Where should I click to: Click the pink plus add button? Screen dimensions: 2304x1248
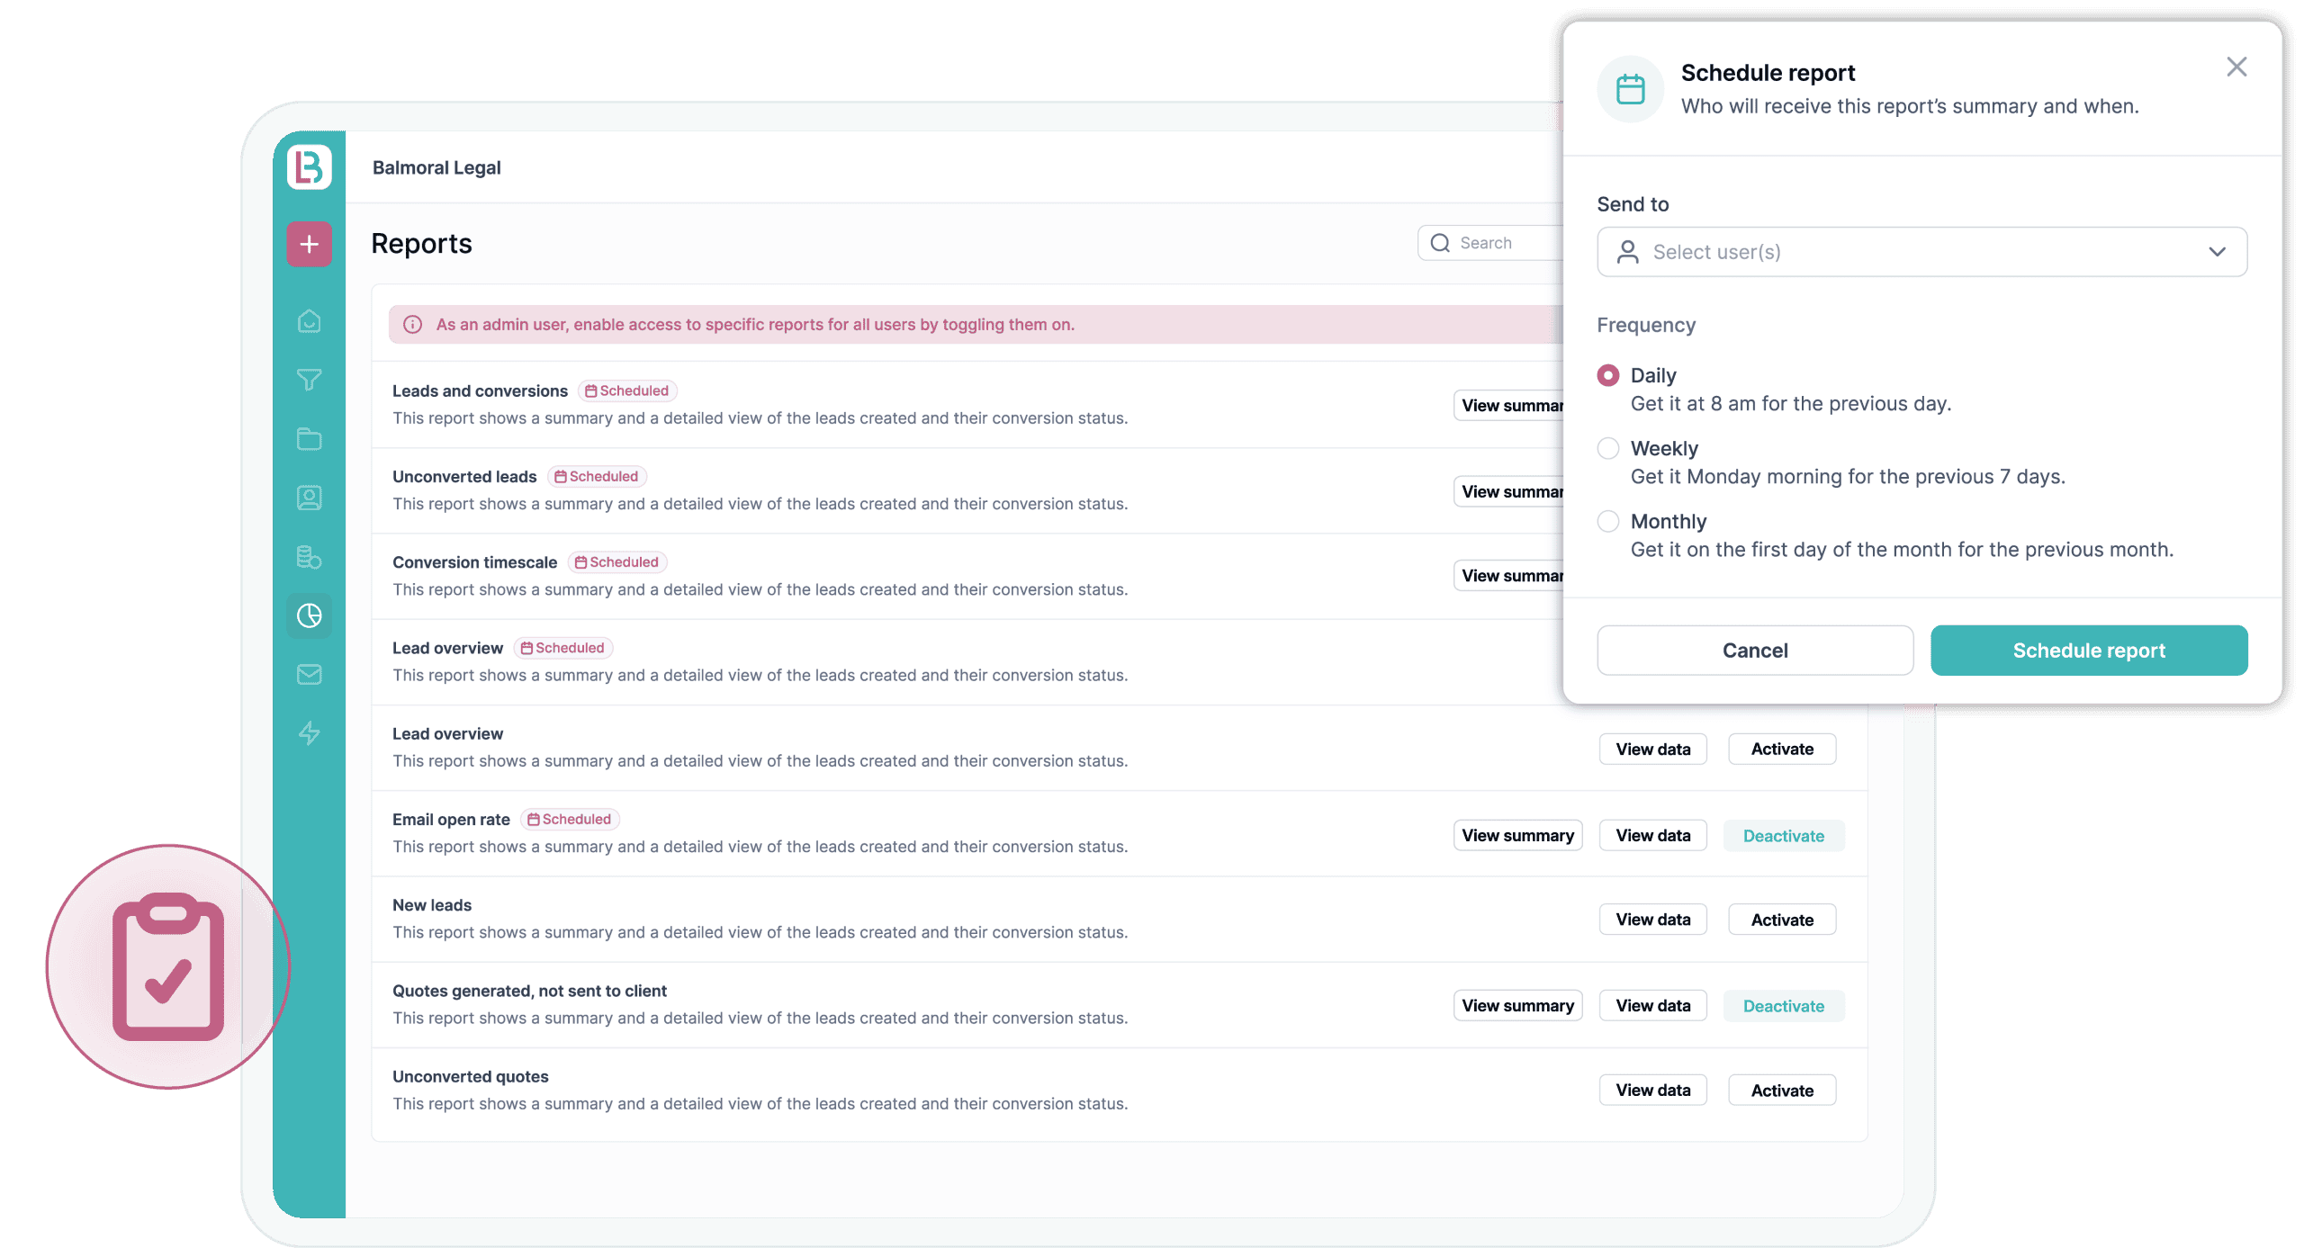(309, 244)
